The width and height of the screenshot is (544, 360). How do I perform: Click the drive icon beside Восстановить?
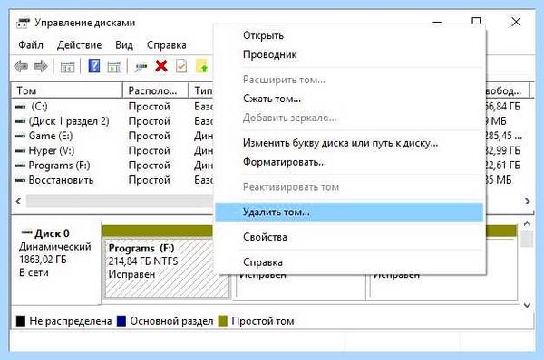pyautogui.click(x=20, y=180)
